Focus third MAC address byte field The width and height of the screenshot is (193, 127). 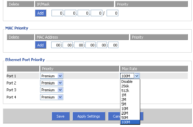[79, 45]
